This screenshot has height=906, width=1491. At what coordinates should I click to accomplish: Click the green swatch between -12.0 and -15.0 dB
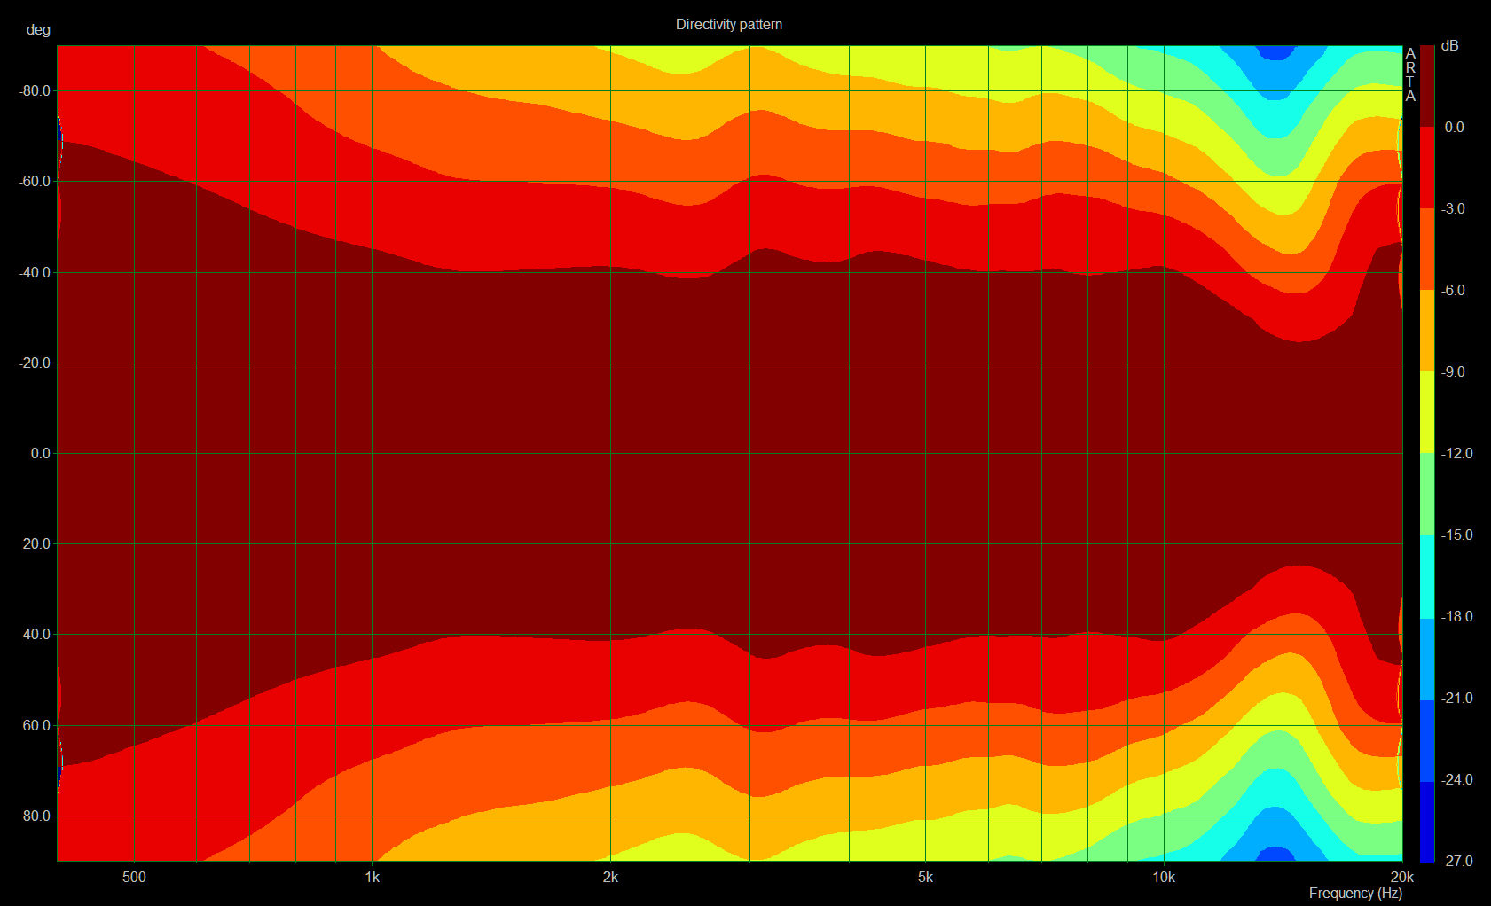[1427, 494]
